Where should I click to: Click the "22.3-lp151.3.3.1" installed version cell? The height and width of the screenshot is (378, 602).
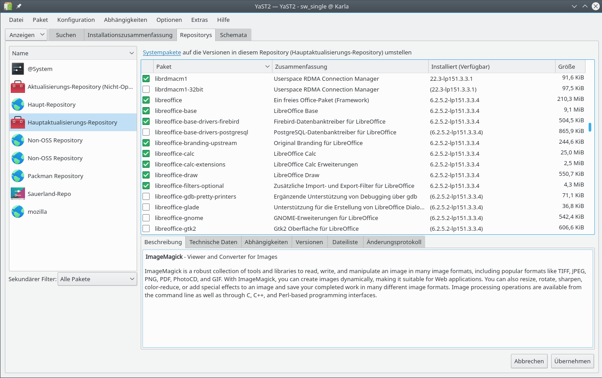(451, 79)
